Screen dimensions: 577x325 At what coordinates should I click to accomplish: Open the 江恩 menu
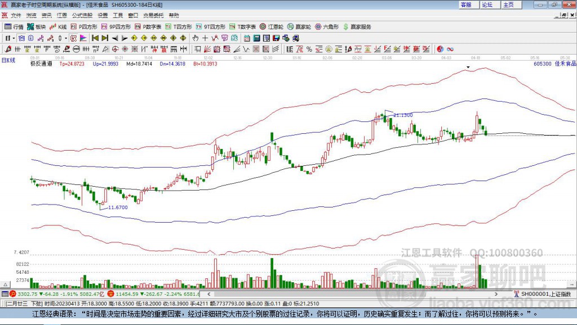62,15
